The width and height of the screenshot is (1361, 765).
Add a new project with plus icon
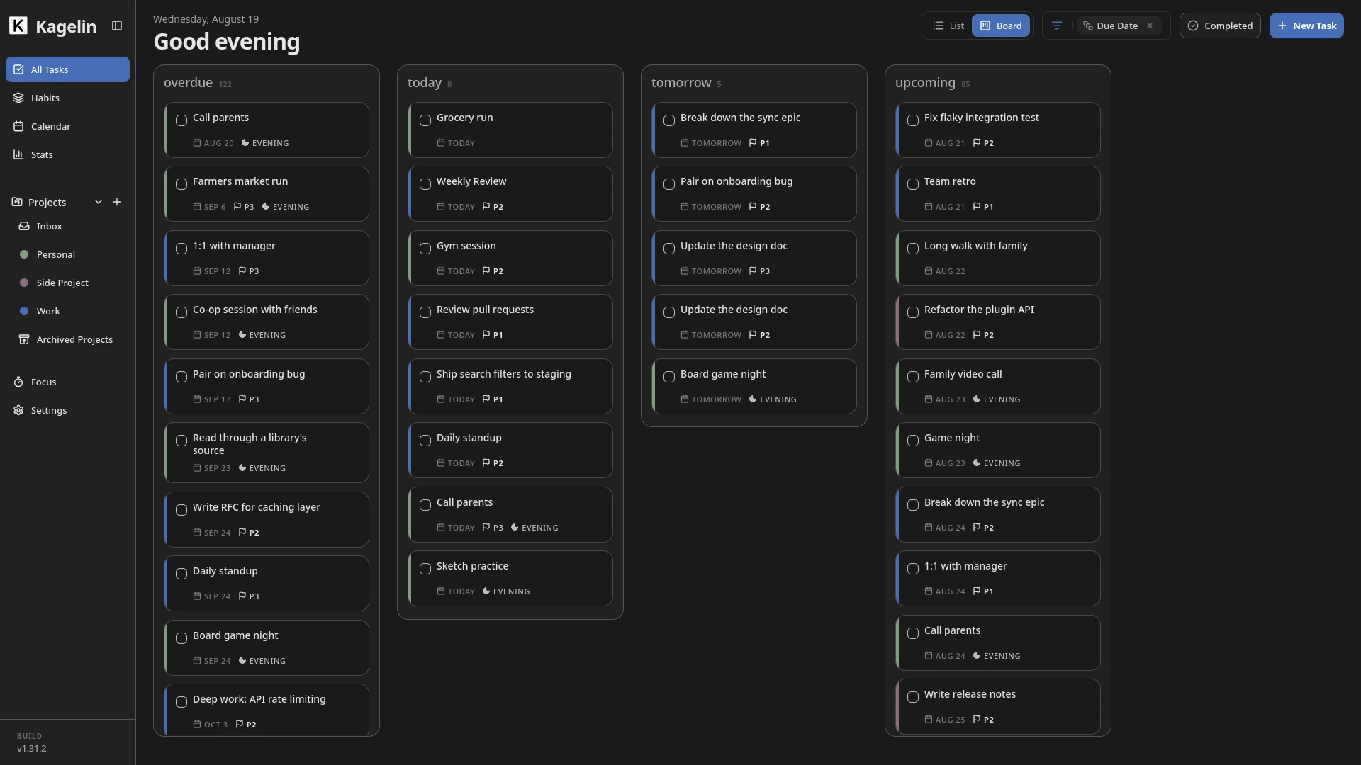(117, 203)
